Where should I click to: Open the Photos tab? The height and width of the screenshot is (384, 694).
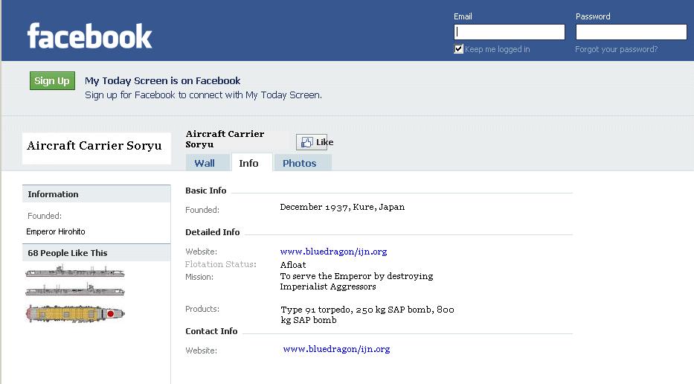[303, 163]
